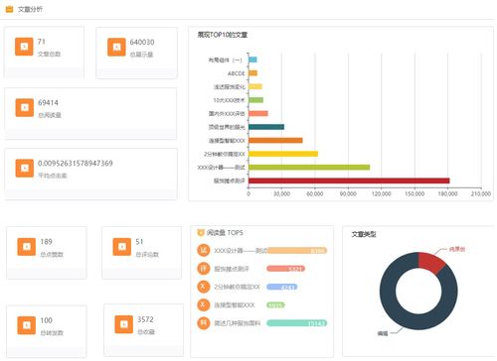
Task: Click the olive green bar for XXX设计器——测试
Action: point(309,168)
